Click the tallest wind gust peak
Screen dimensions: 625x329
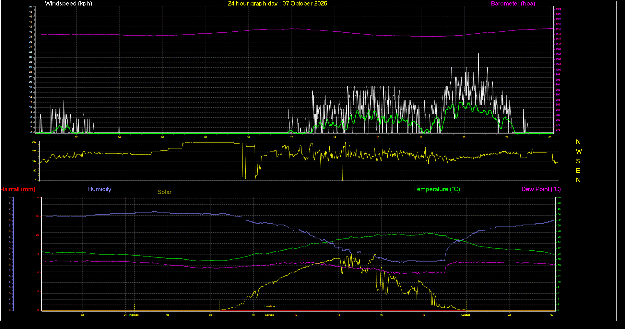pos(478,54)
